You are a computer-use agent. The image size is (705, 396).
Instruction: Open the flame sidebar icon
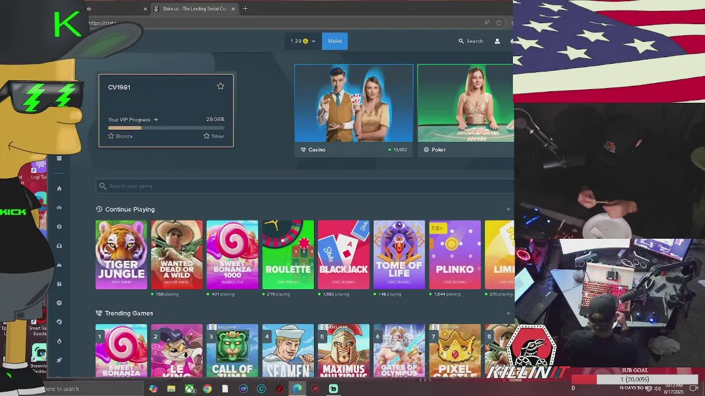[x=59, y=189]
